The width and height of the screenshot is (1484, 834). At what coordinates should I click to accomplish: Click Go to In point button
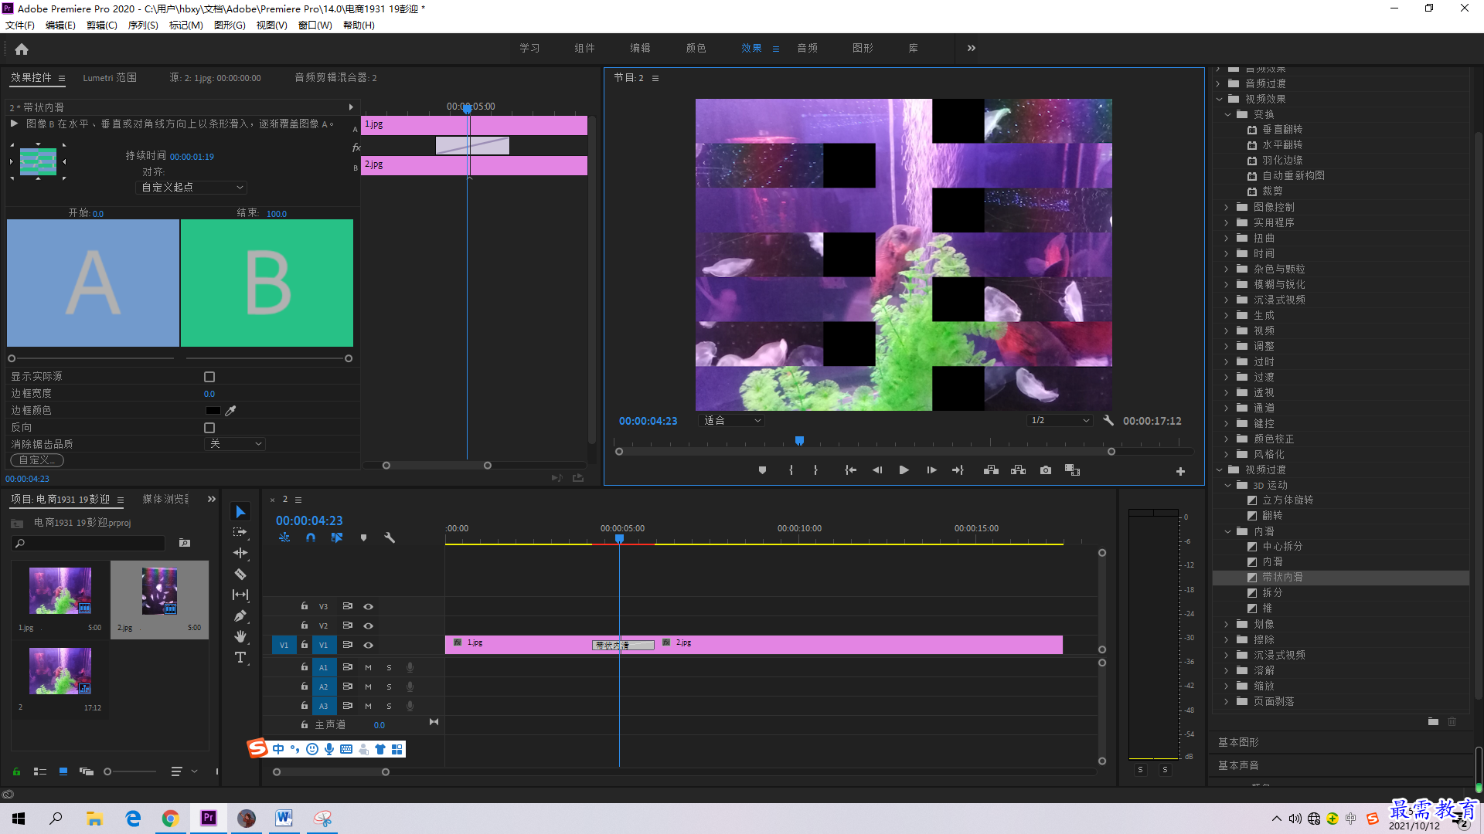tap(850, 470)
